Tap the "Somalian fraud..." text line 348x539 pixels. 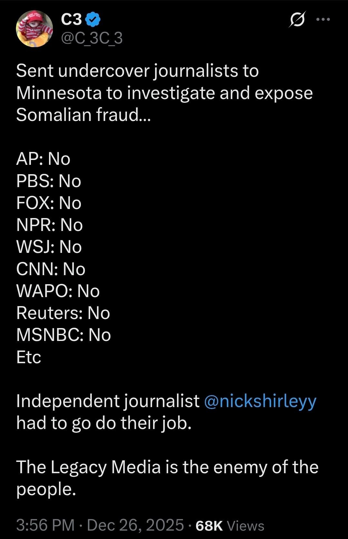coord(83,115)
